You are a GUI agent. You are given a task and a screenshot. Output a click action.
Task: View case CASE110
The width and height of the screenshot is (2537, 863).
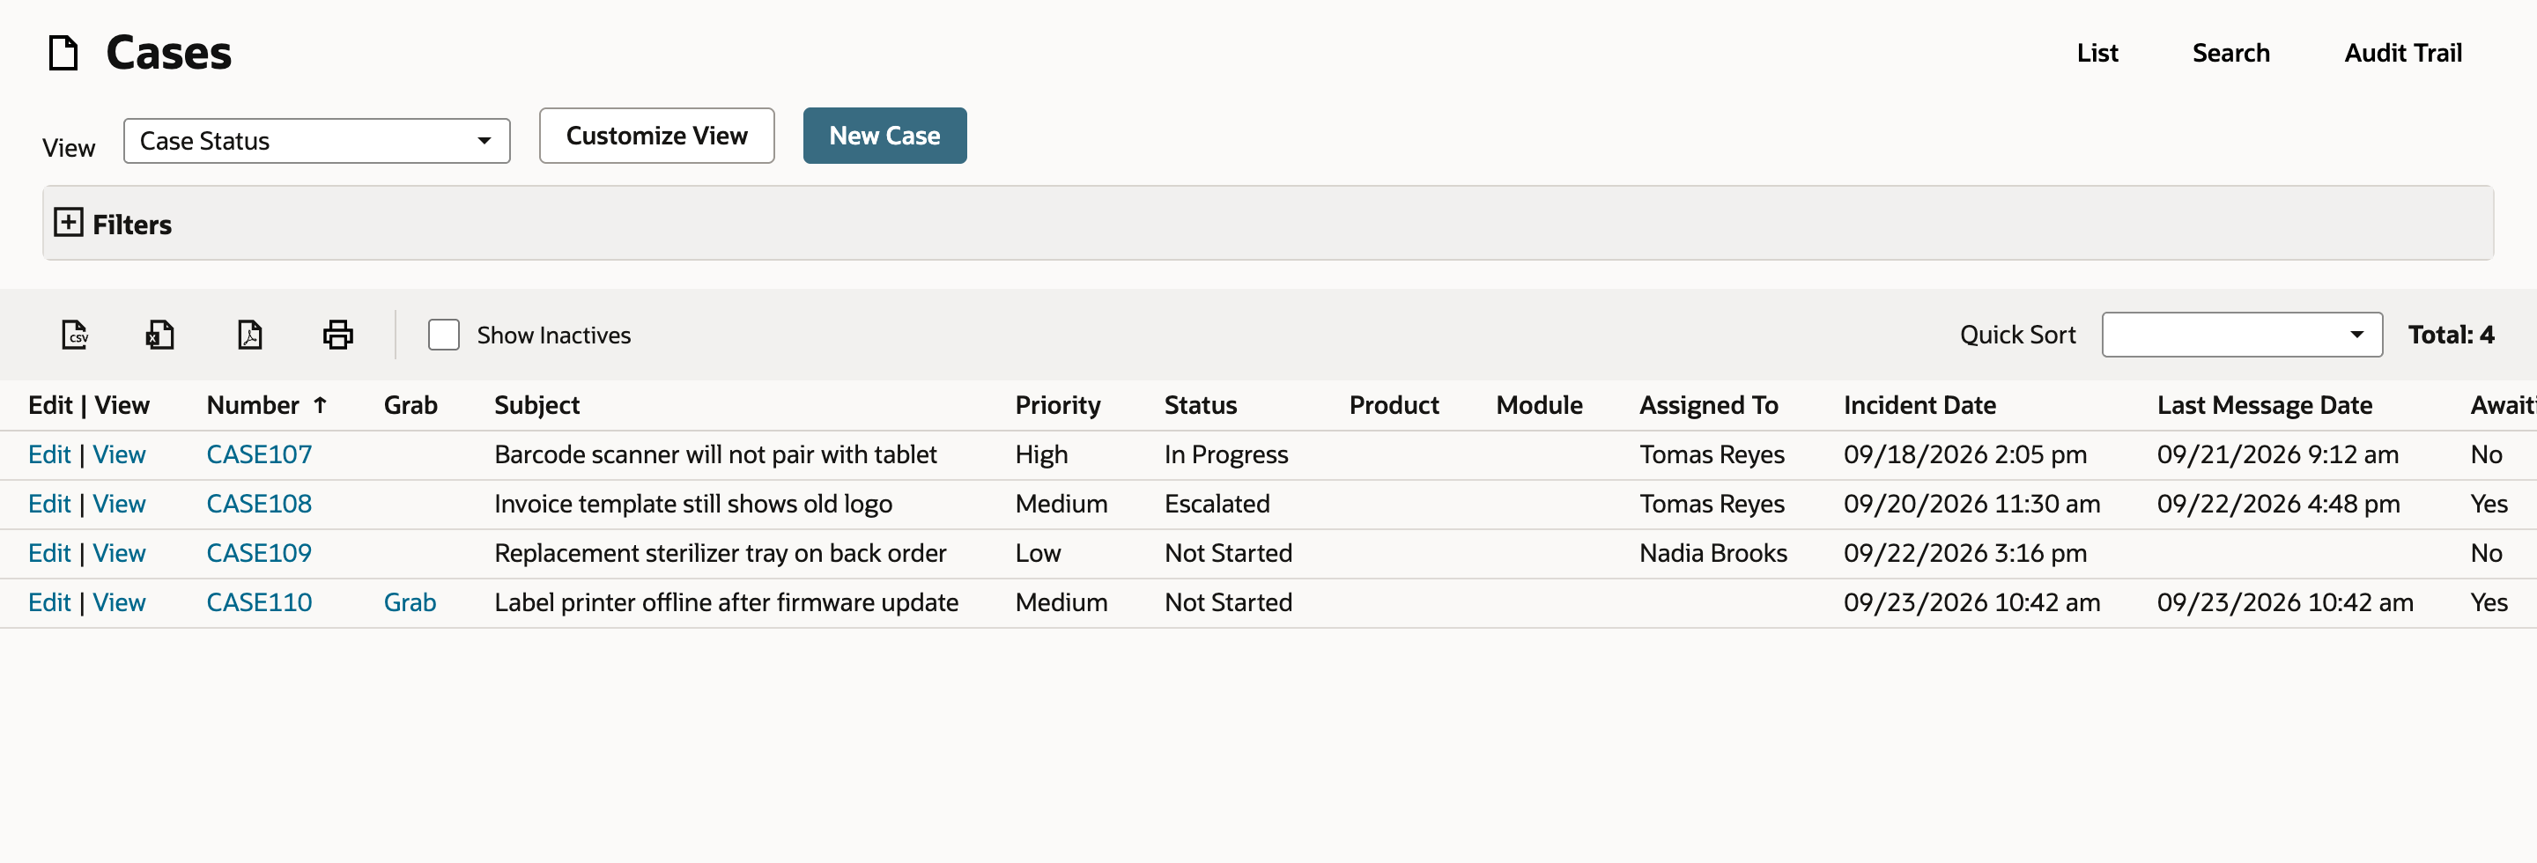tap(119, 602)
